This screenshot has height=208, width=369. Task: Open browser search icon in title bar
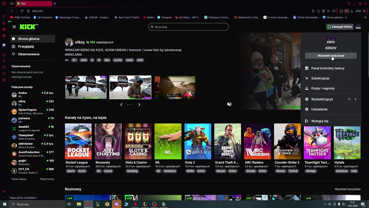click(349, 3)
